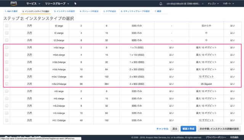Viewport: 244px width, 140px height.
Task: Check the m5d.24xlarge instance row checkbox
Action: click(x=7, y=84)
